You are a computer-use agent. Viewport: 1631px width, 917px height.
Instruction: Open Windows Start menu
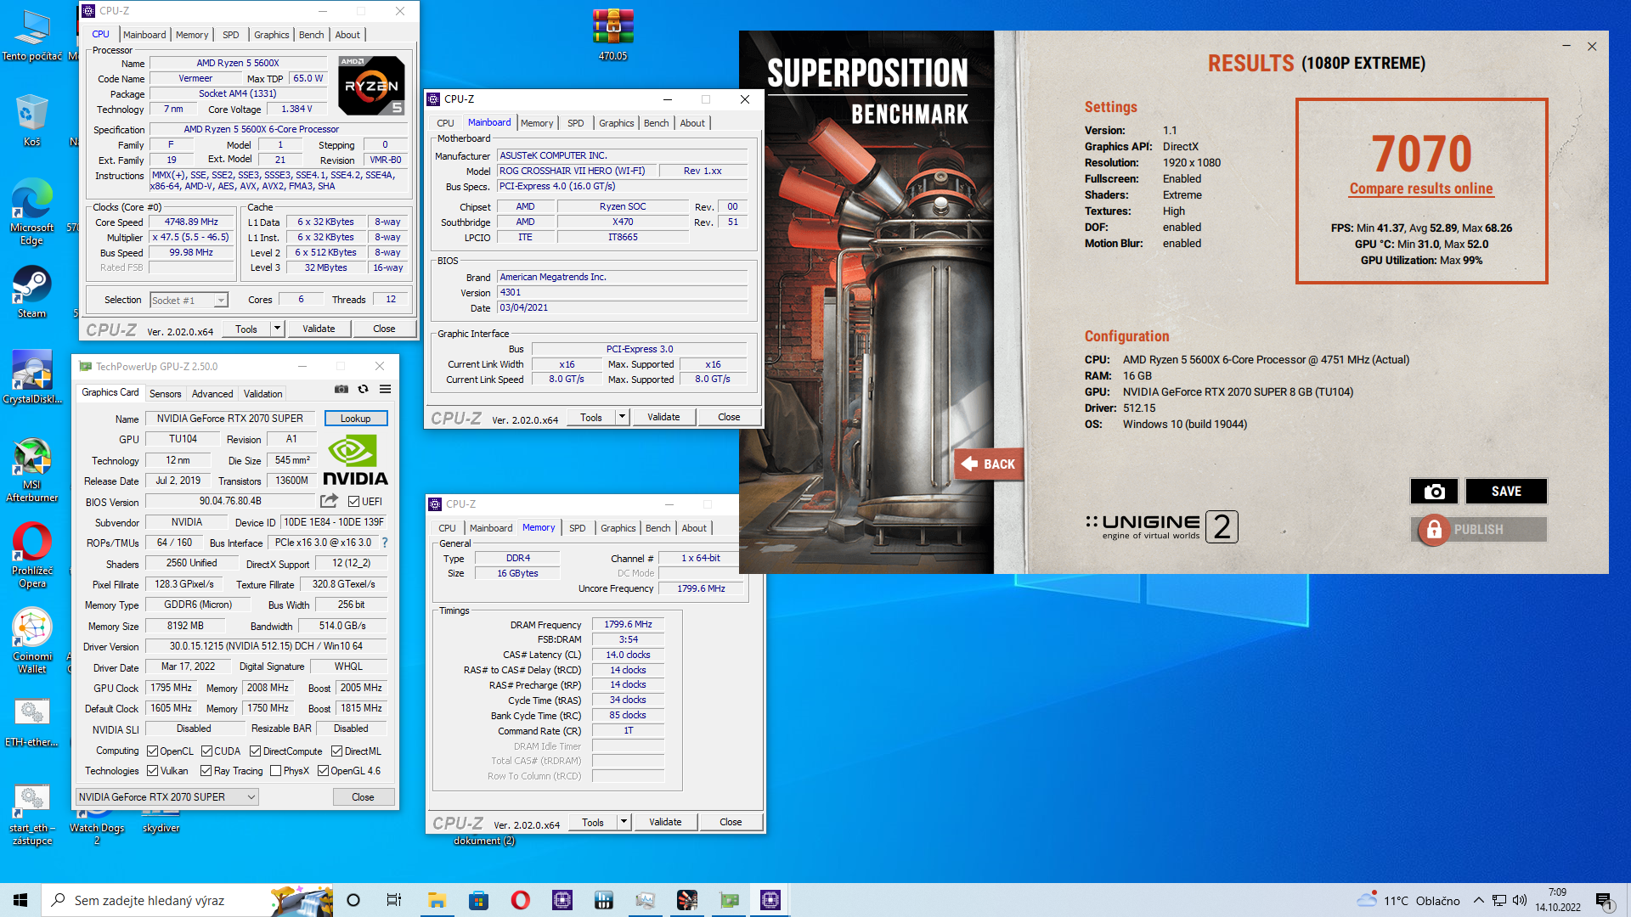point(20,900)
